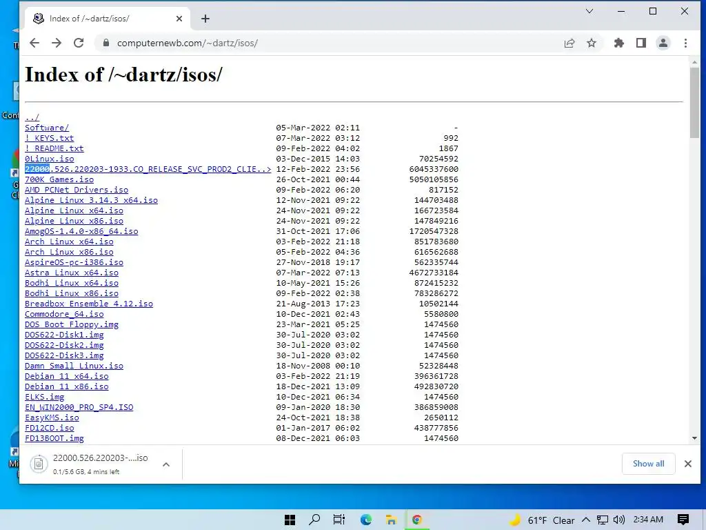Download AMD_PCNet_Drivers.iso
706x530 pixels.
coord(77,190)
